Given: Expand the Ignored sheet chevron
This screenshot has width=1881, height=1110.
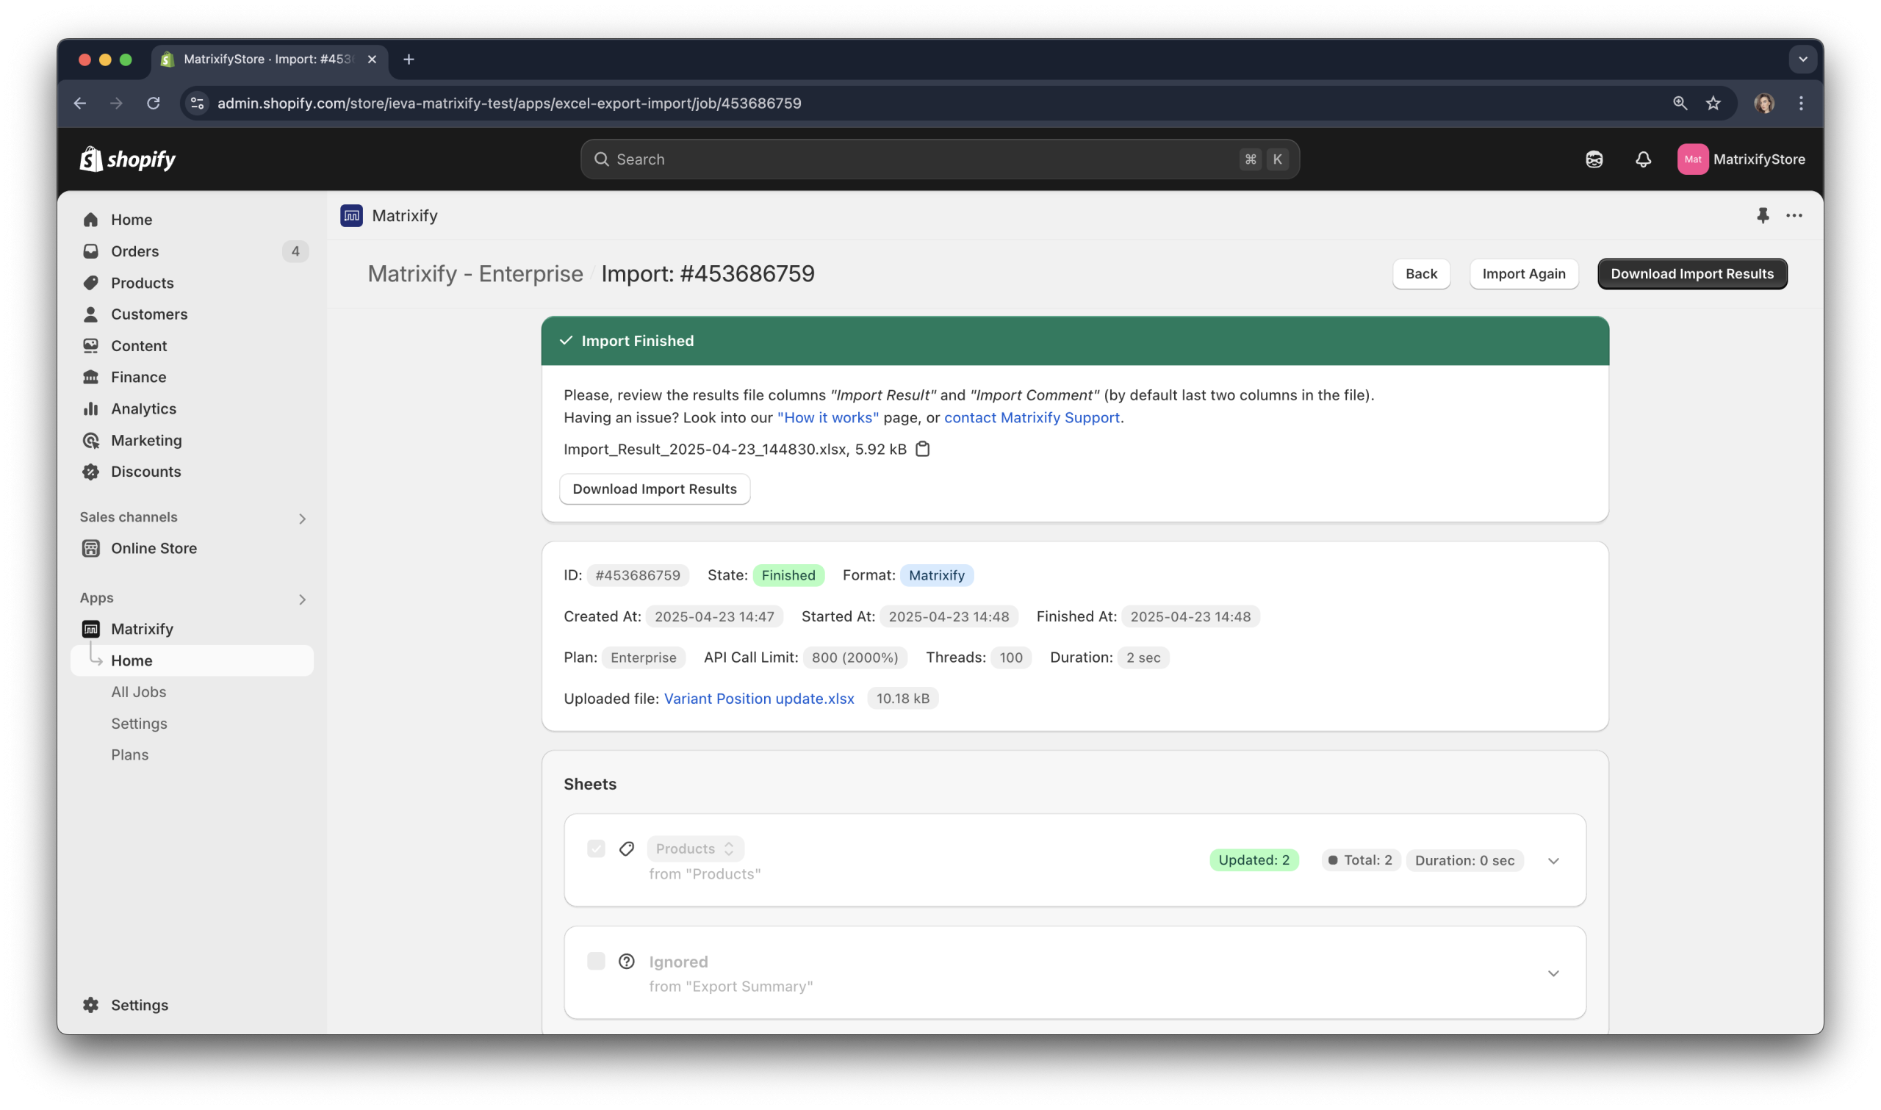Looking at the screenshot, I should click(1553, 973).
